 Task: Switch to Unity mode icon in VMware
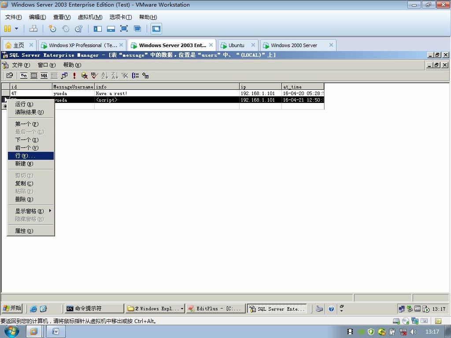137,29
